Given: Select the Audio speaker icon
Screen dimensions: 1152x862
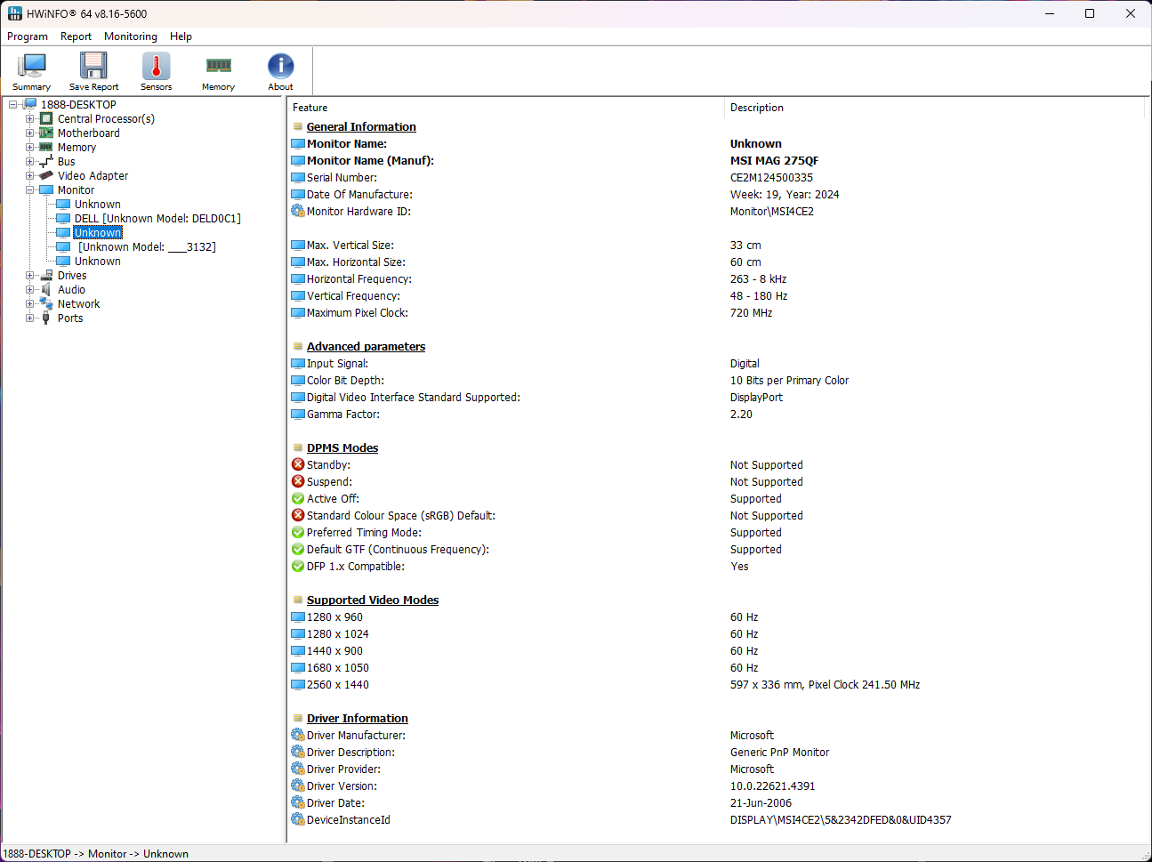Looking at the screenshot, I should click(x=46, y=289).
